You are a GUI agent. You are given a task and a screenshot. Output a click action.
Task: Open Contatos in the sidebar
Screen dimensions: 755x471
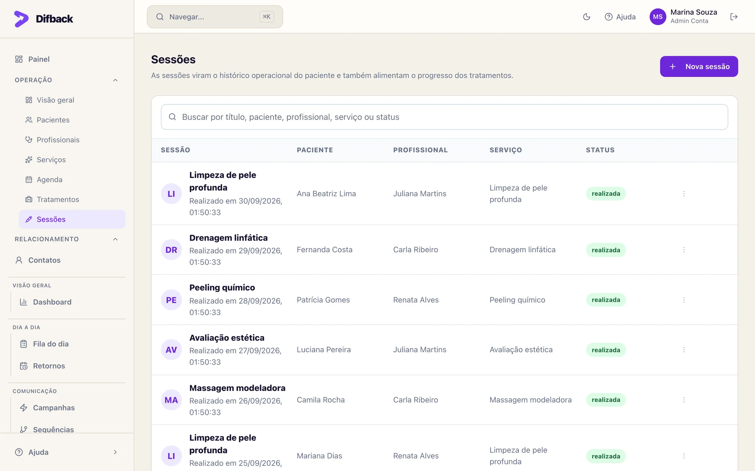coord(67,260)
